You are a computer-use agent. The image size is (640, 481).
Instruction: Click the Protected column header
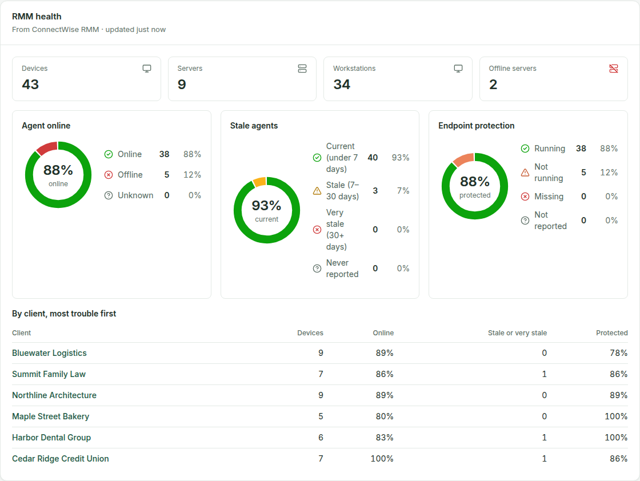tap(612, 333)
